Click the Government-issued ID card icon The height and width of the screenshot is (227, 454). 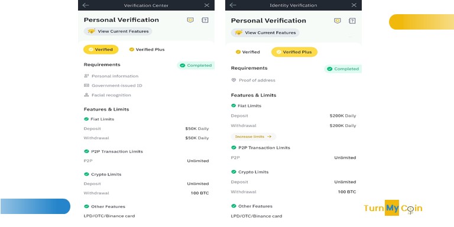pos(86,85)
